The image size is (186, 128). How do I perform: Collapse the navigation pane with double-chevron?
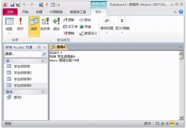44,47
